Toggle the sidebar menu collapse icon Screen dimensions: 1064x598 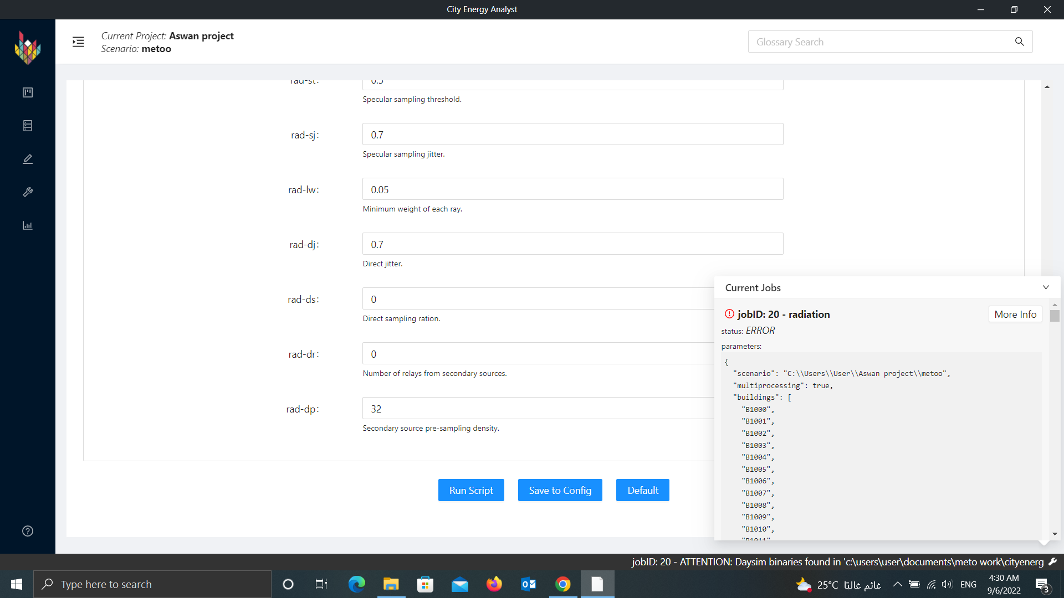(78, 42)
